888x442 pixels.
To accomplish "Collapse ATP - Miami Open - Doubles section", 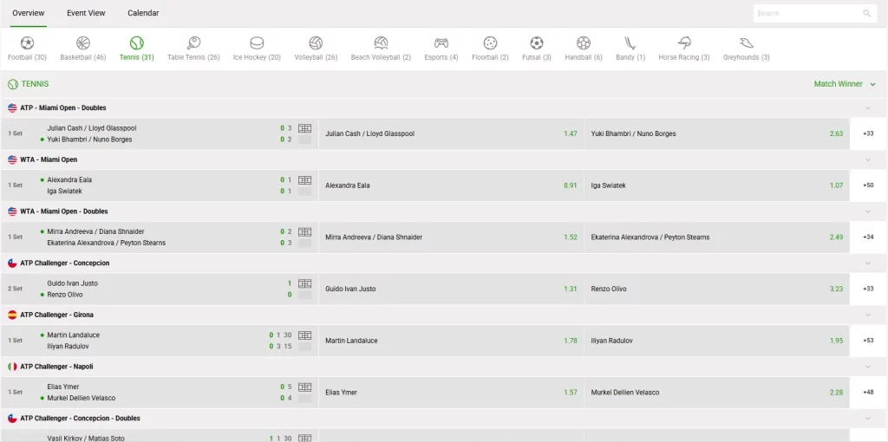I will pos(867,107).
